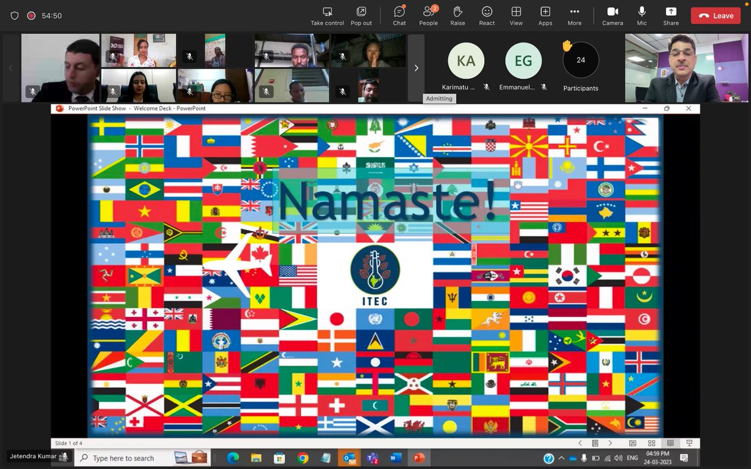The width and height of the screenshot is (751, 469).
Task: Start Slide Show from status bar icon
Action: tap(688, 443)
